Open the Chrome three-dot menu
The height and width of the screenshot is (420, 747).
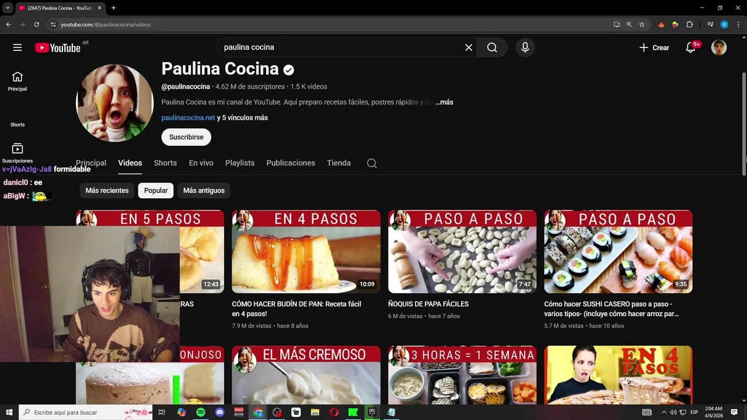[x=738, y=24]
